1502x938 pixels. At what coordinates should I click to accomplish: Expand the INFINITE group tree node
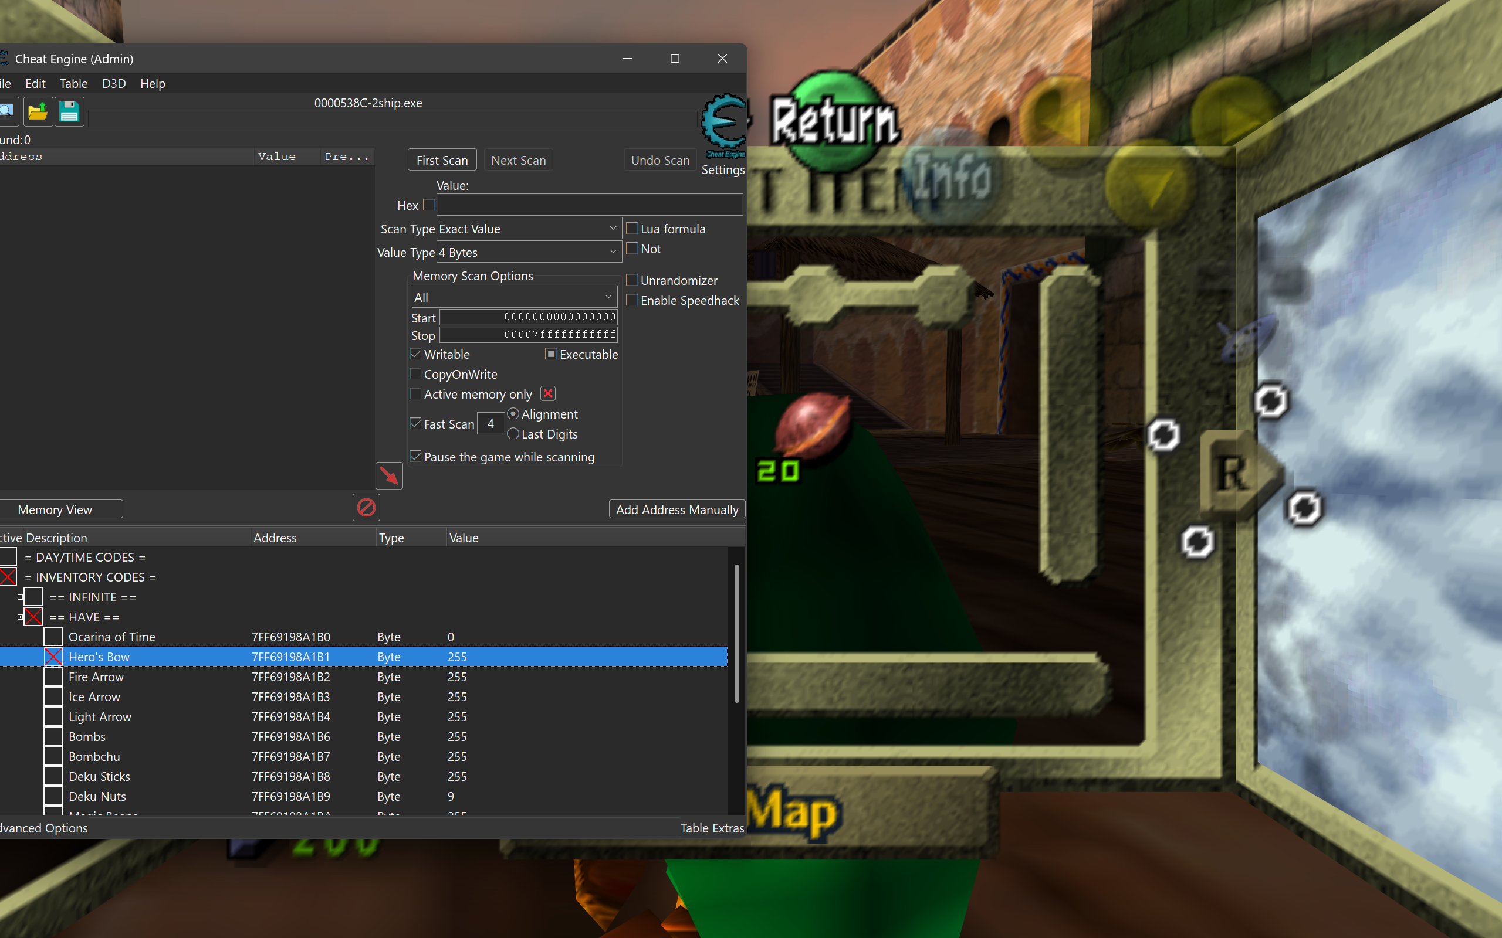click(20, 597)
